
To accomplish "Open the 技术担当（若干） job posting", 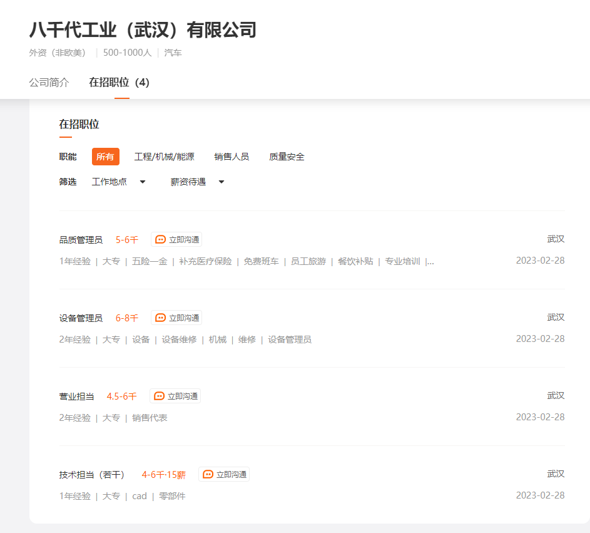I will click(91, 475).
